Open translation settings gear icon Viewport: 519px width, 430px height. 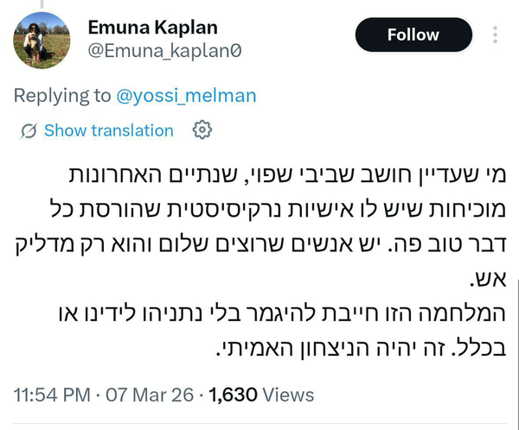202,130
